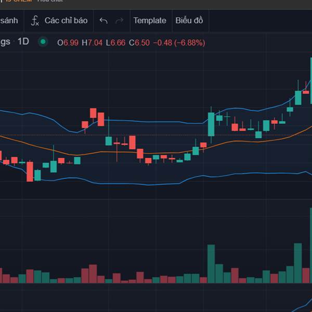Open the Template menu
This screenshot has width=312, height=312.
(x=150, y=21)
